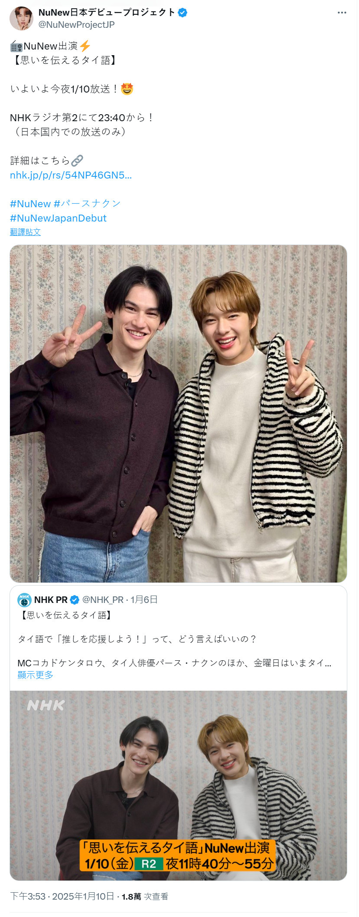Click the blue verified badge beside NuNew name
The width and height of the screenshot is (359, 917).
183,13
